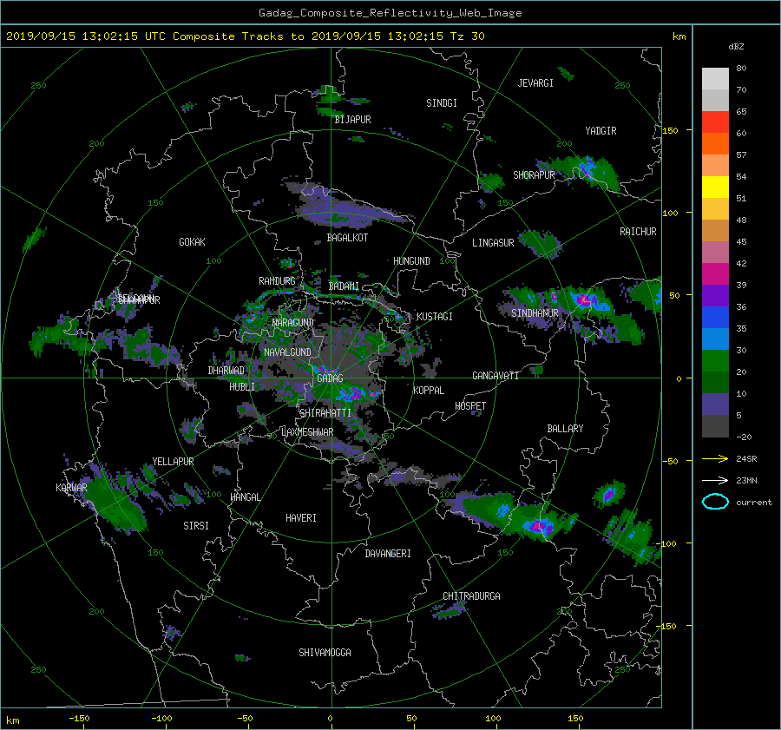Select the 80 dBZ light gray swatch
Screen dimensions: 781x730
click(x=715, y=78)
